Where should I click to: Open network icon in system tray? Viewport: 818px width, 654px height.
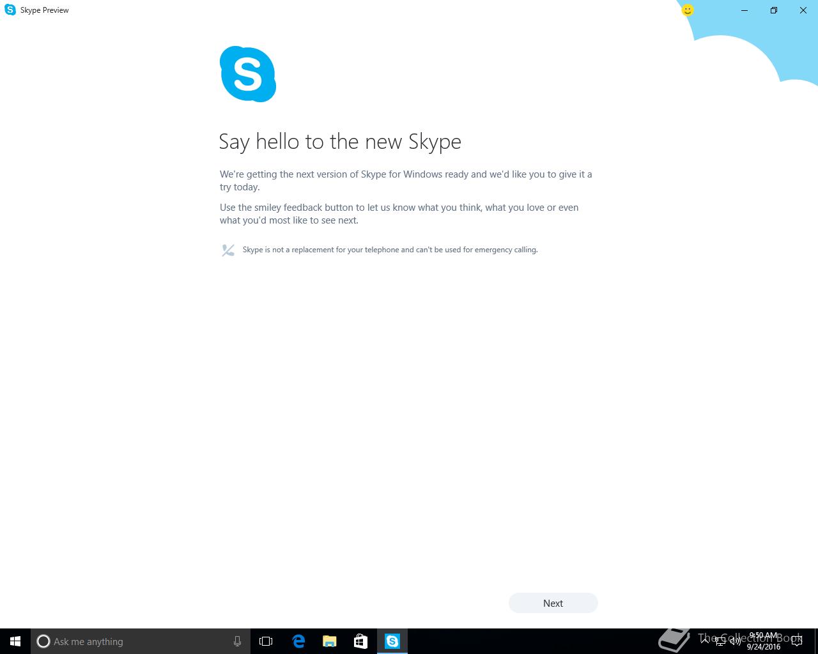click(x=720, y=641)
